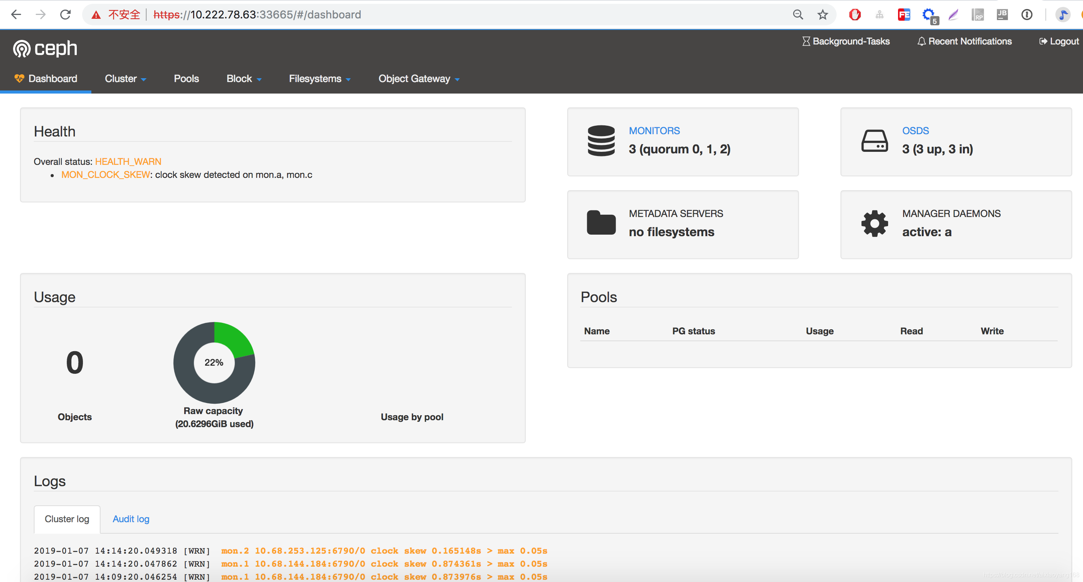The image size is (1083, 582).
Task: Click the browser back arrow
Action: [16, 15]
